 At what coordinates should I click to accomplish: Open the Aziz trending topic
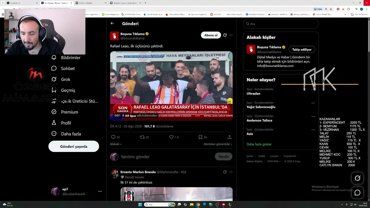(250, 134)
